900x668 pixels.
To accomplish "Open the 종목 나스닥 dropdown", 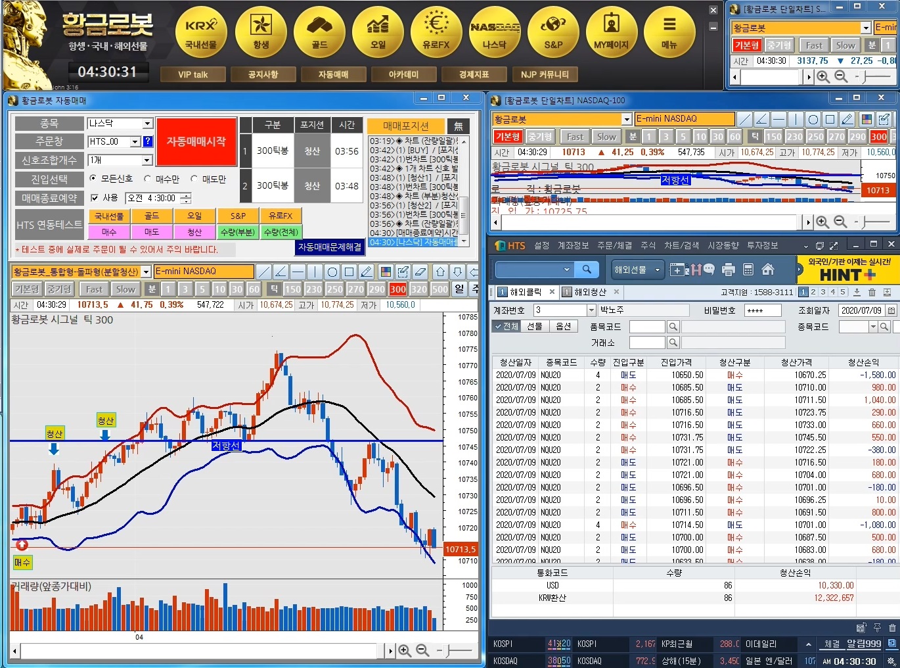I will (x=147, y=124).
